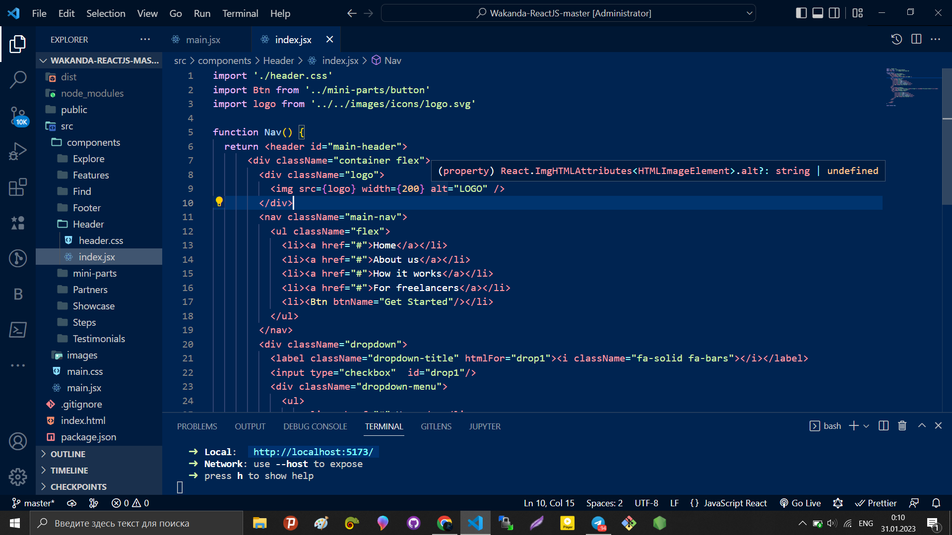Open the Manage gear settings
The height and width of the screenshot is (535, 952).
coord(18,477)
